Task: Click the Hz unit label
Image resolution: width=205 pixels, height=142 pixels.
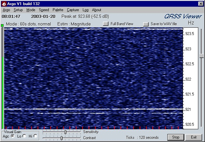Action: click(x=191, y=23)
